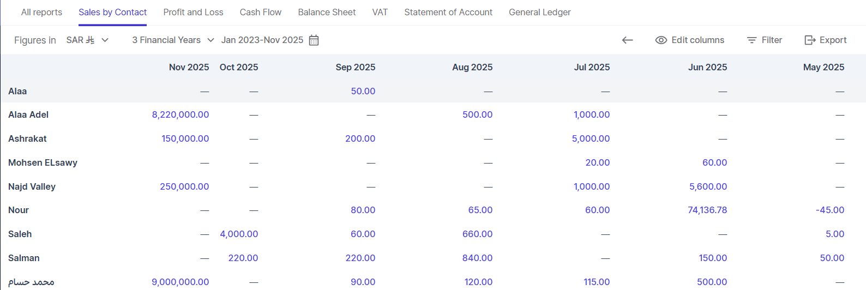Click the back arrow icon
This screenshot has height=290, width=866.
click(x=627, y=40)
